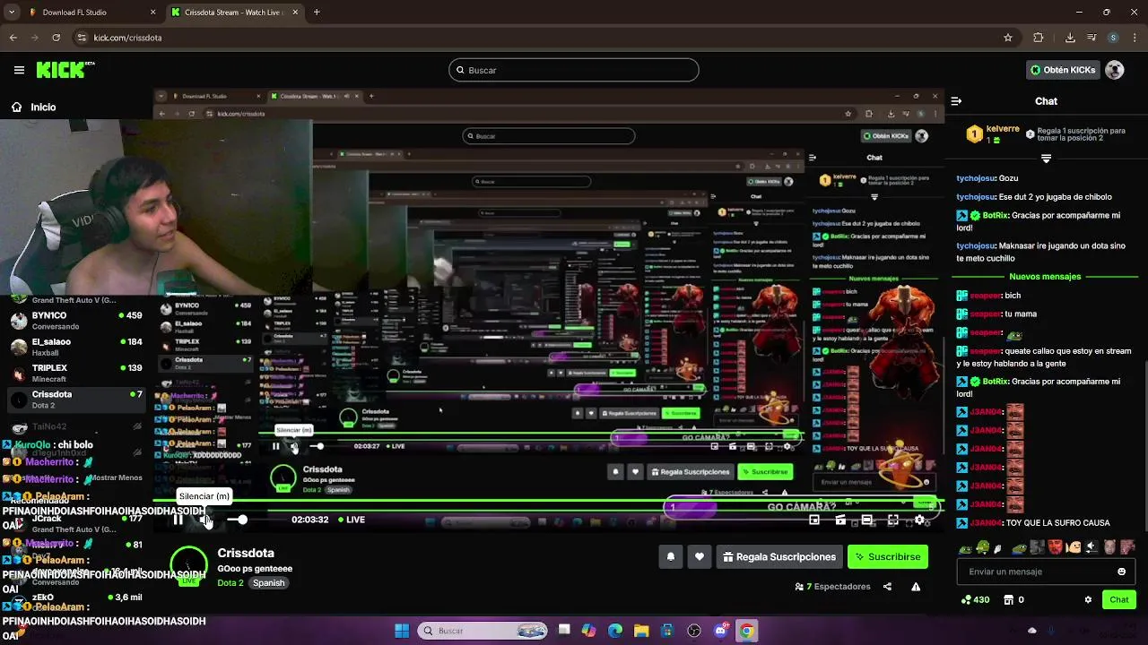The width and height of the screenshot is (1148, 645).
Task: Collapse the list with Mostrar Menos
Action: point(117,477)
